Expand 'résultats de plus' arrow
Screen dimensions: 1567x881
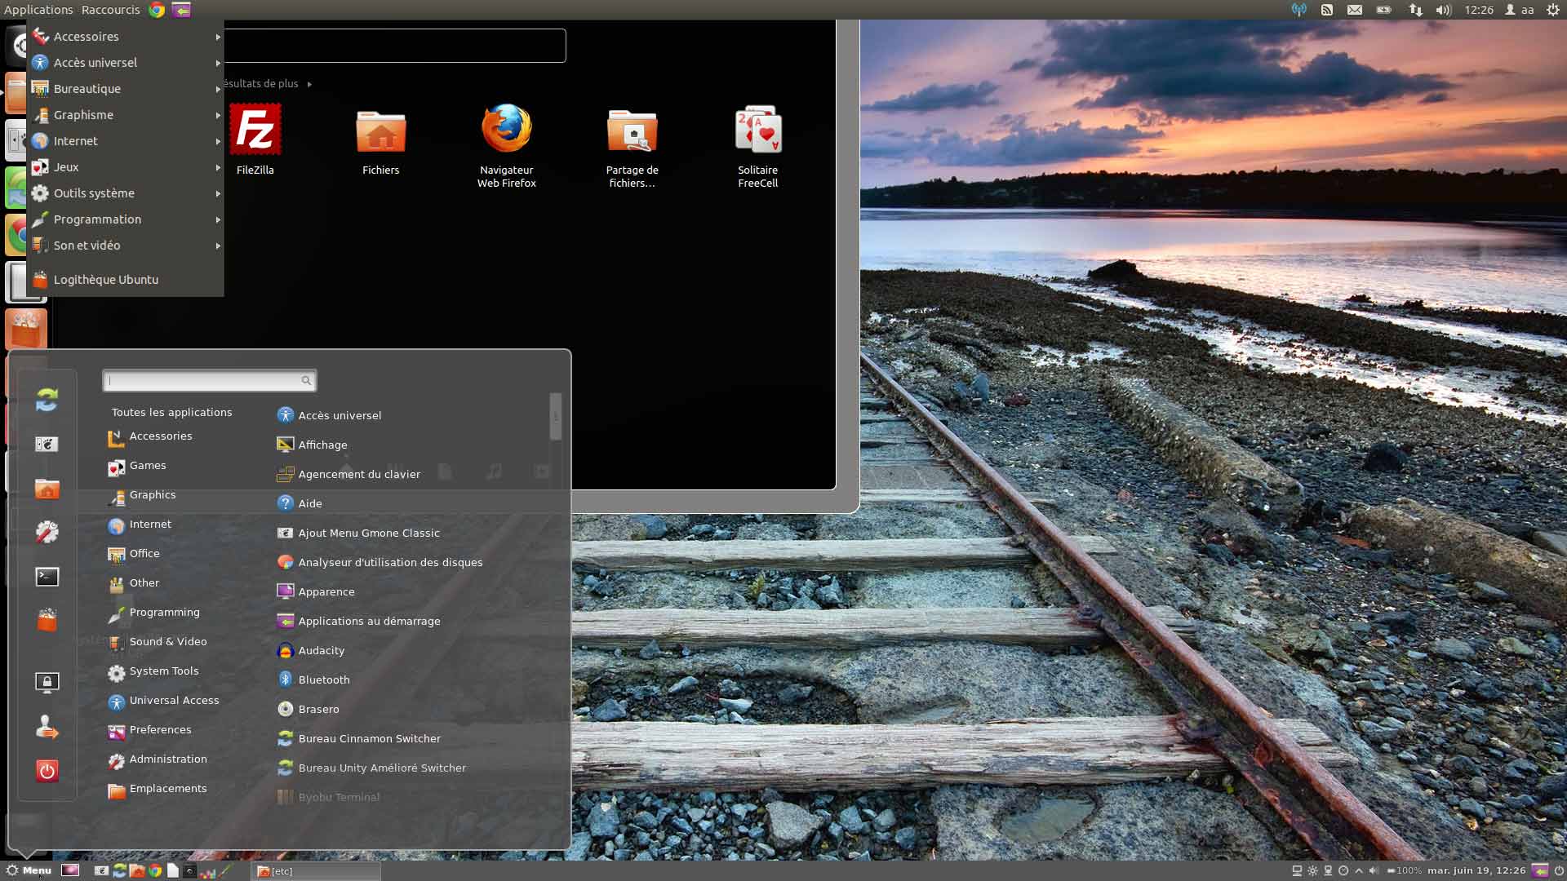[309, 84]
